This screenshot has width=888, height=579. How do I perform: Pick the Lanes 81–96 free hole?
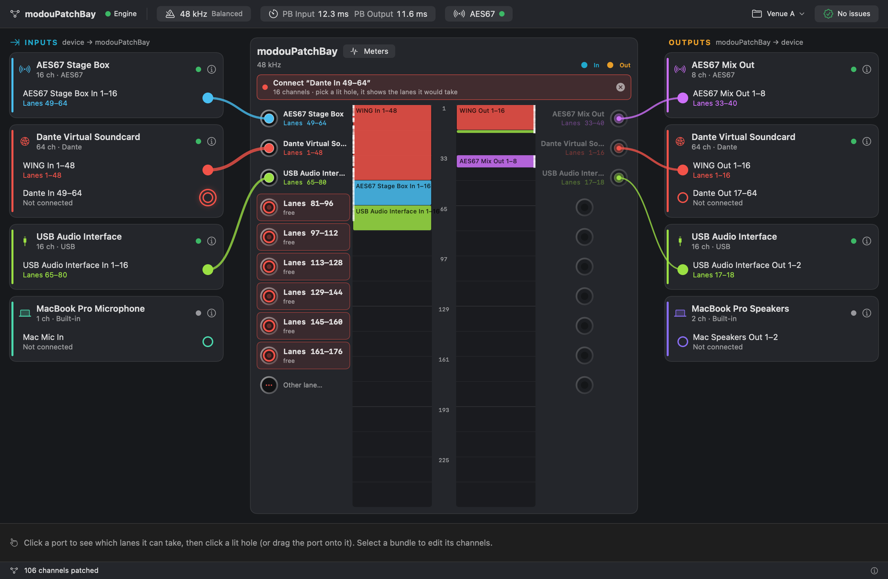point(303,207)
